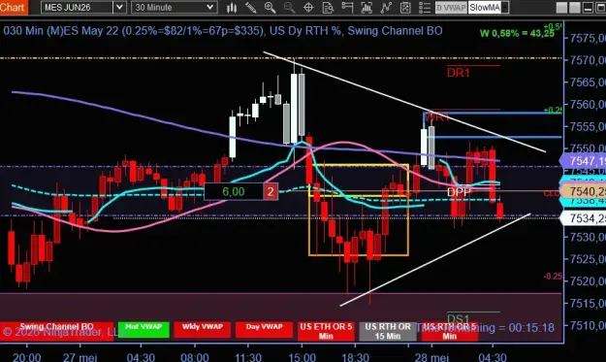Image resolution: width=606 pixels, height=362 pixels.
Task: Open the data box icon
Action: [x=328, y=8]
